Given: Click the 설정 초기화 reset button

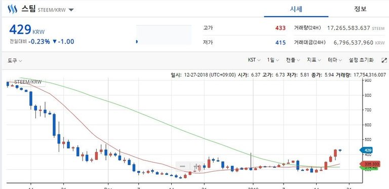Looking at the screenshot, I should point(361,60).
